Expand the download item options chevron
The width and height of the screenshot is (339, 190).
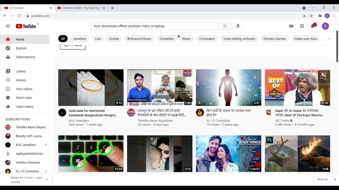pos(47,179)
